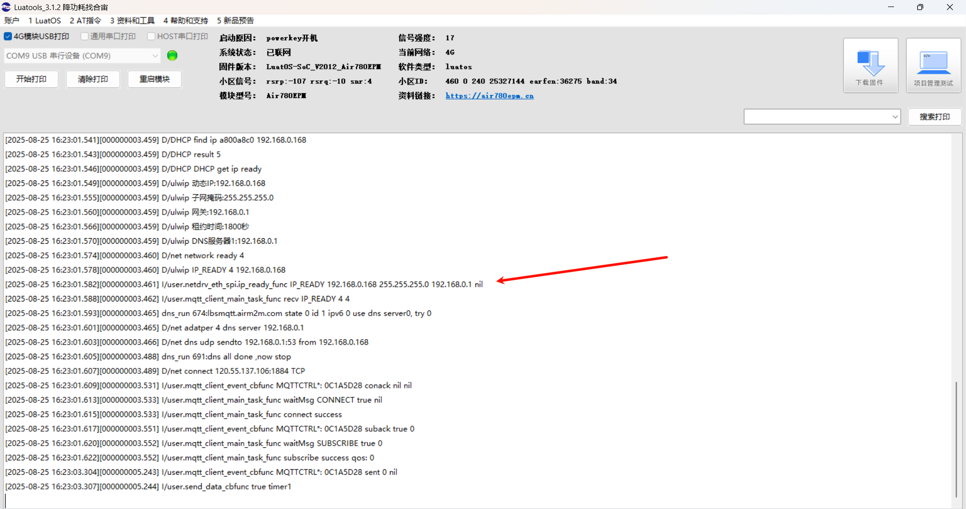Click the log line 'DHCP result 5'

click(x=113, y=154)
